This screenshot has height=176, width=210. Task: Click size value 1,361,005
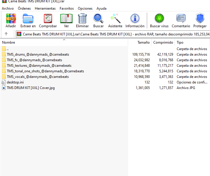(x=143, y=88)
